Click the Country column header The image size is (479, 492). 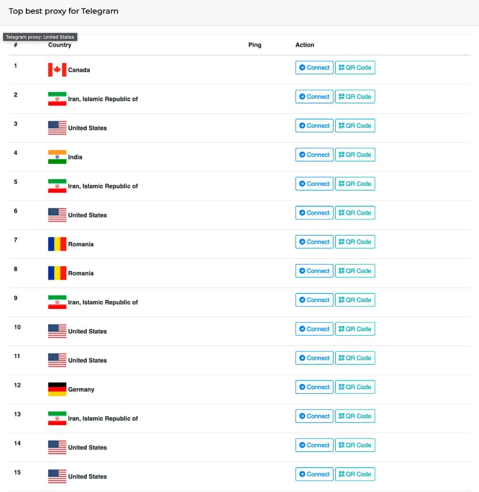[59, 45]
